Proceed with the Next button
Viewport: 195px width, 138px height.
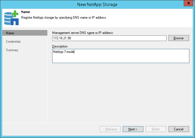click(x=133, y=129)
